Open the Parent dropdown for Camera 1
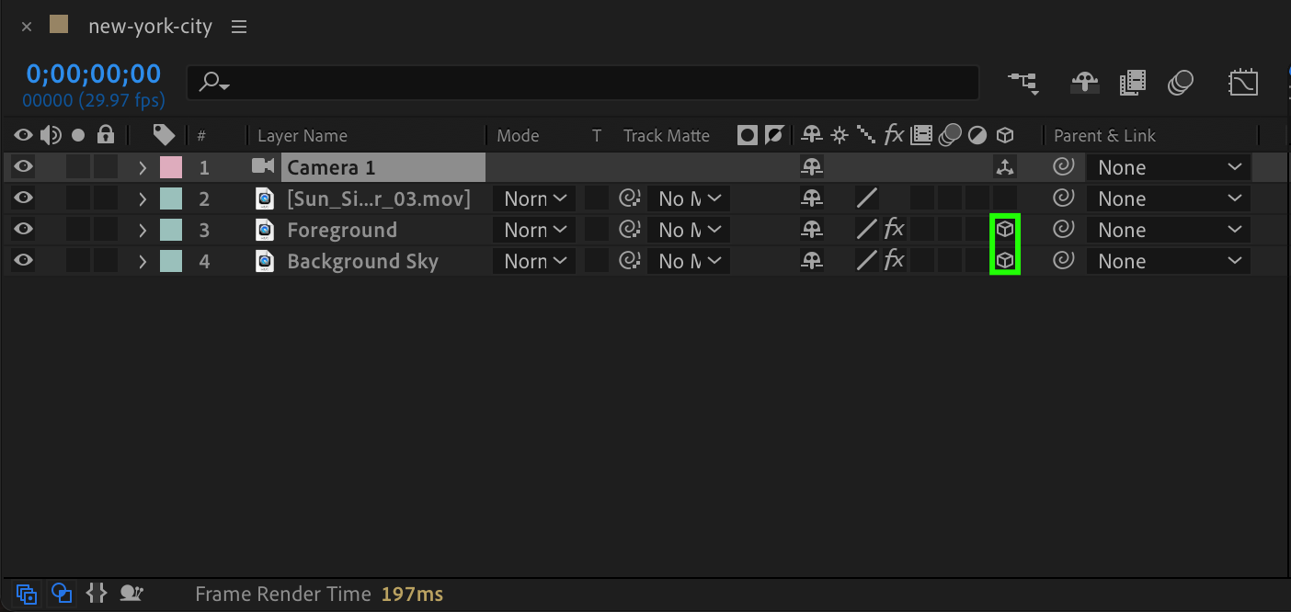The height and width of the screenshot is (612, 1291). pos(1168,167)
